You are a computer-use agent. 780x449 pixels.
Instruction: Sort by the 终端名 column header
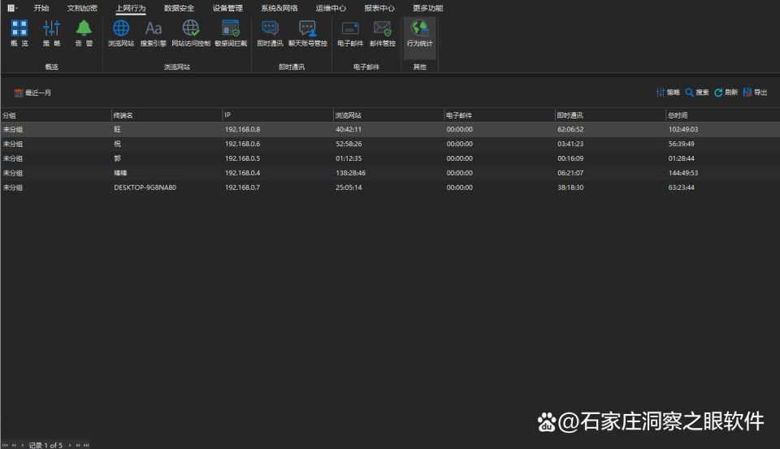click(167, 115)
